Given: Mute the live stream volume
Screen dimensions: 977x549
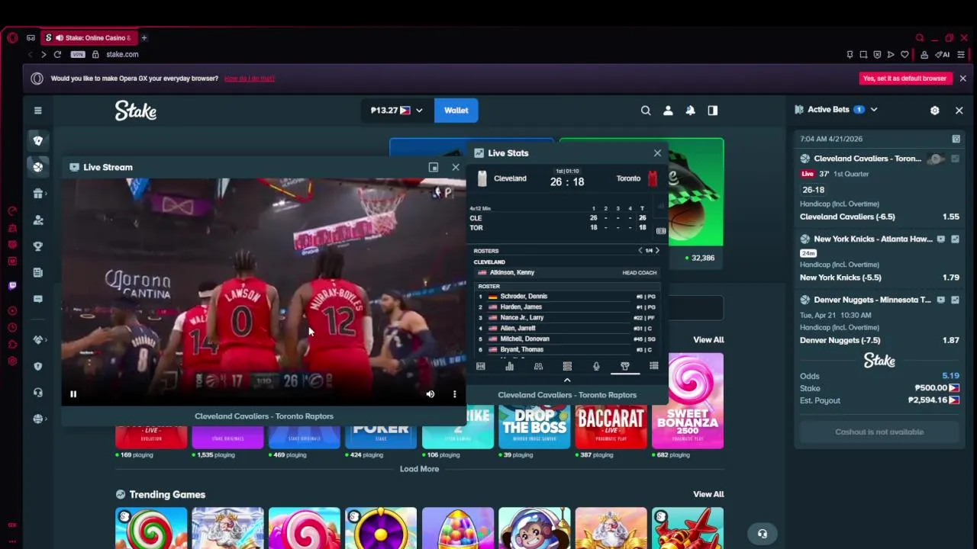Looking at the screenshot, I should (430, 394).
